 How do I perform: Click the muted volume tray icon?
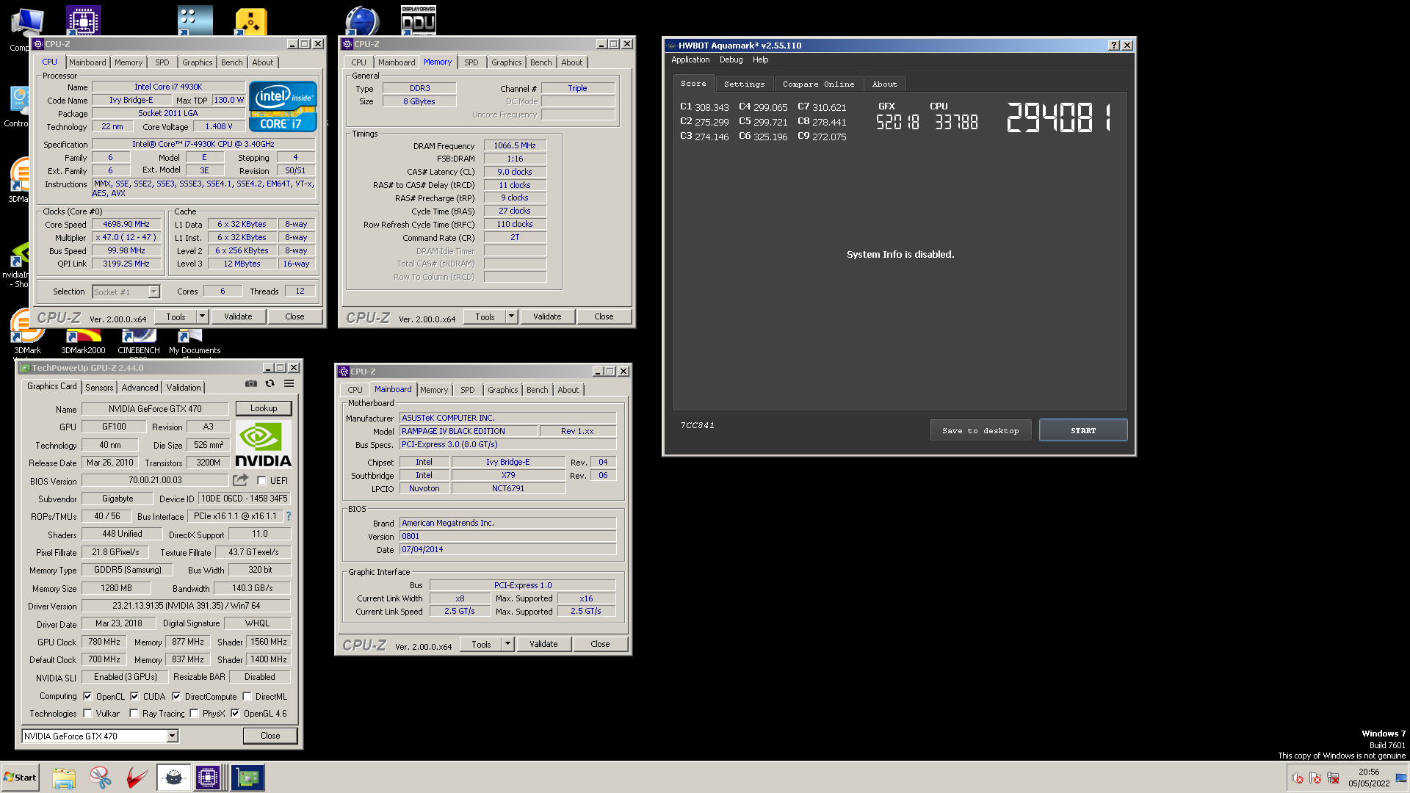[1298, 778]
